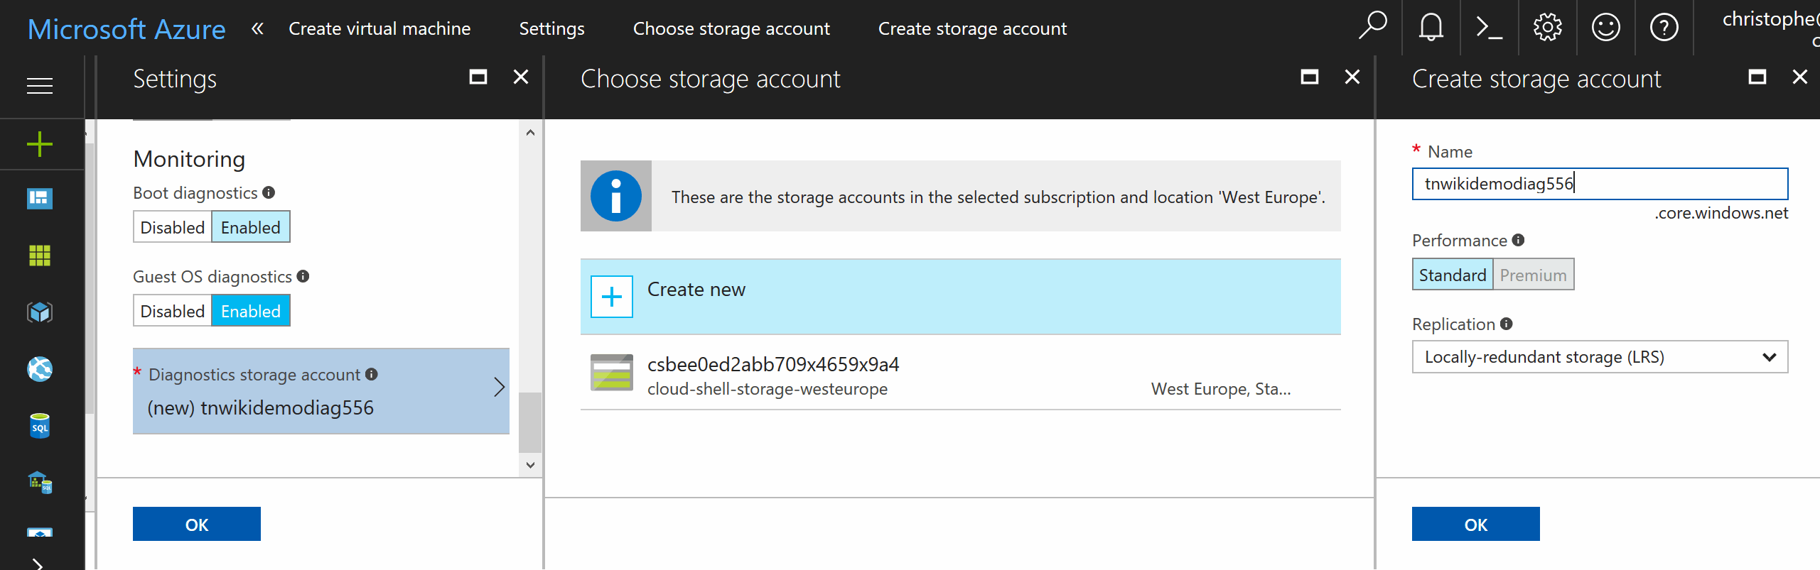Open the Dashboard icon in the sidebar
Viewport: 1820px width, 570px height.
coord(40,198)
